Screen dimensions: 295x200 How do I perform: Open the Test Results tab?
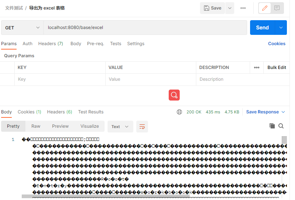[91, 112]
